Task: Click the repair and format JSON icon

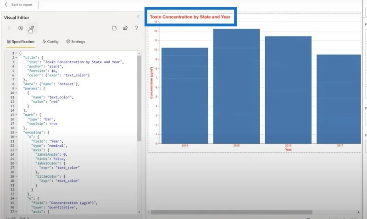Action: click(31, 28)
